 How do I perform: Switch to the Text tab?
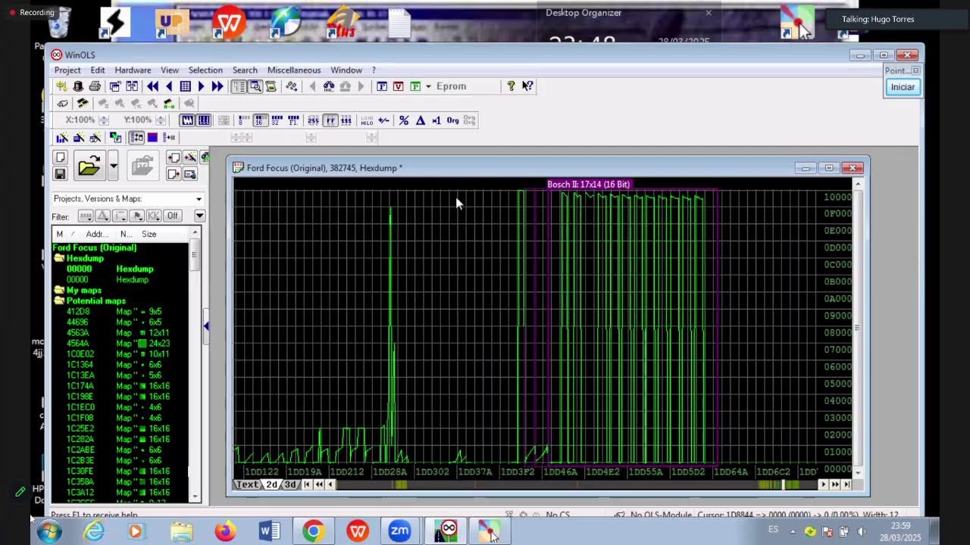tap(248, 484)
